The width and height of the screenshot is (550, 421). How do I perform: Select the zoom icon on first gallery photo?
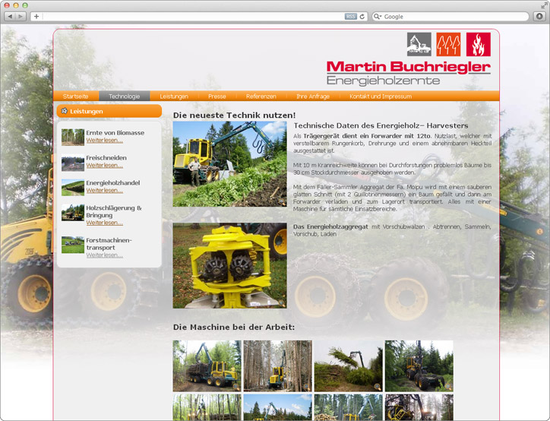(236, 387)
